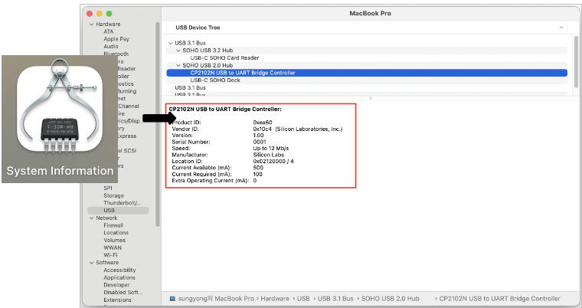Open Locations under Network
Viewport: 582px width, 308px height.
coord(116,233)
